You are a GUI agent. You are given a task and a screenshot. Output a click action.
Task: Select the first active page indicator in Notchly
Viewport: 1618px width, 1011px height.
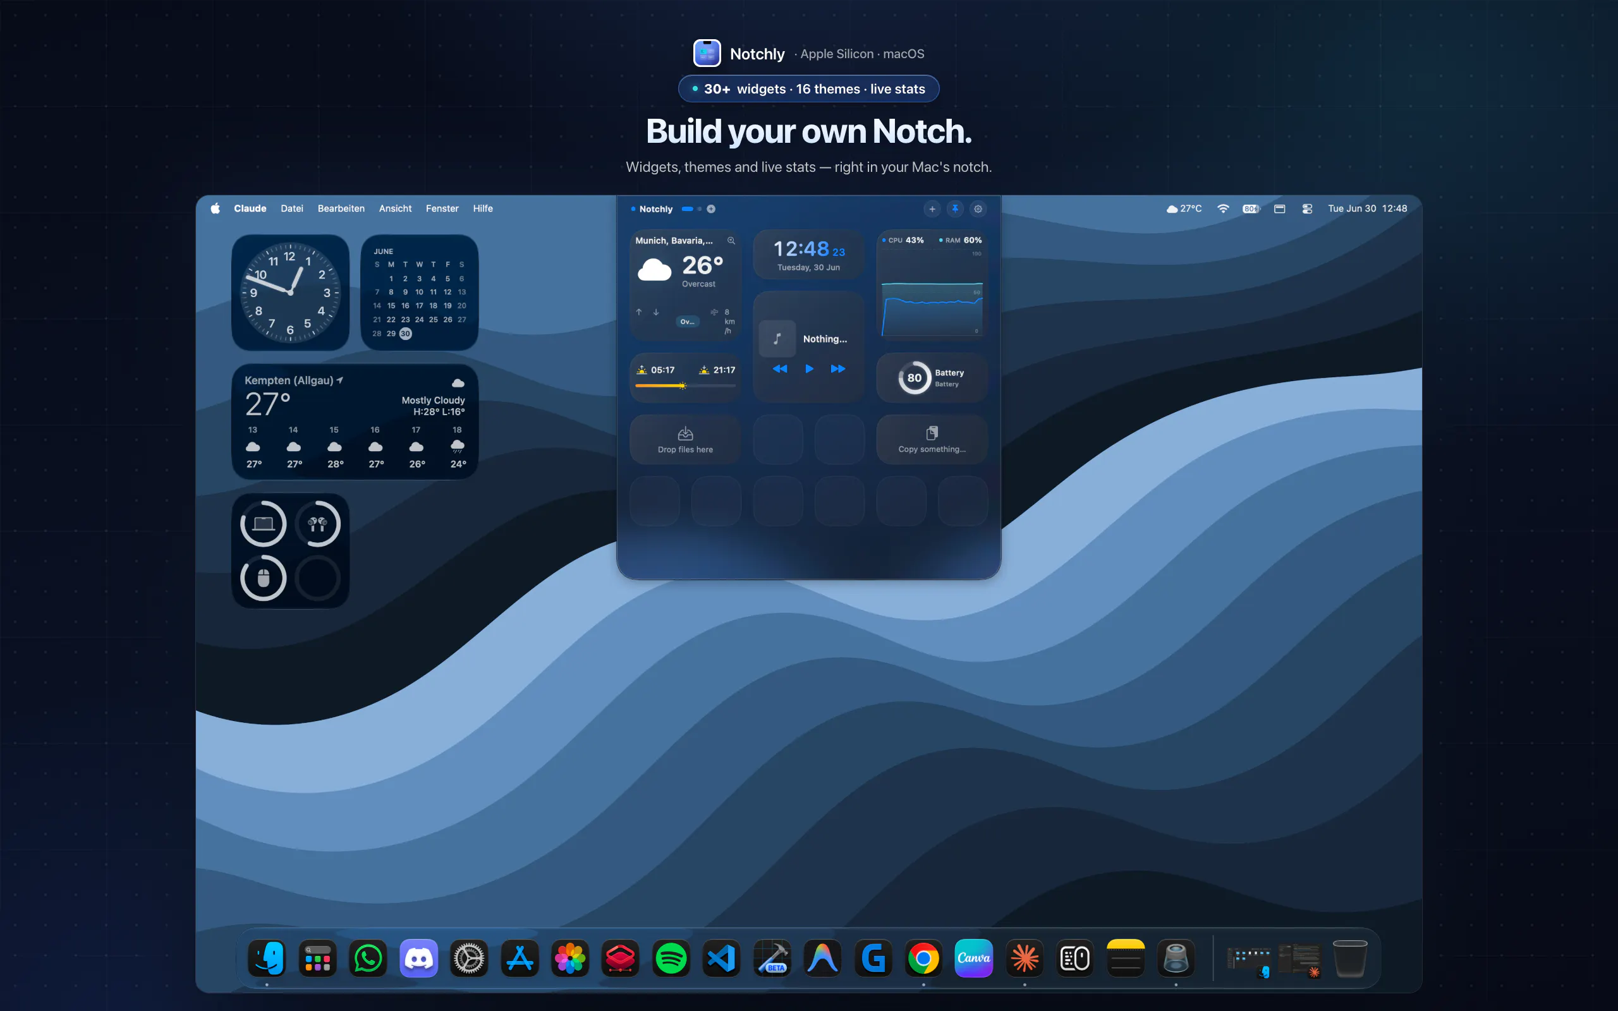[687, 209]
